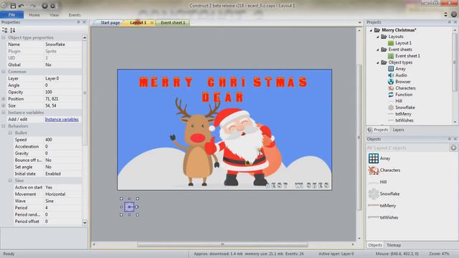Viewport: 459px width, 258px height.
Task: Click the button beside the Objects search box
Action: click(x=453, y=148)
